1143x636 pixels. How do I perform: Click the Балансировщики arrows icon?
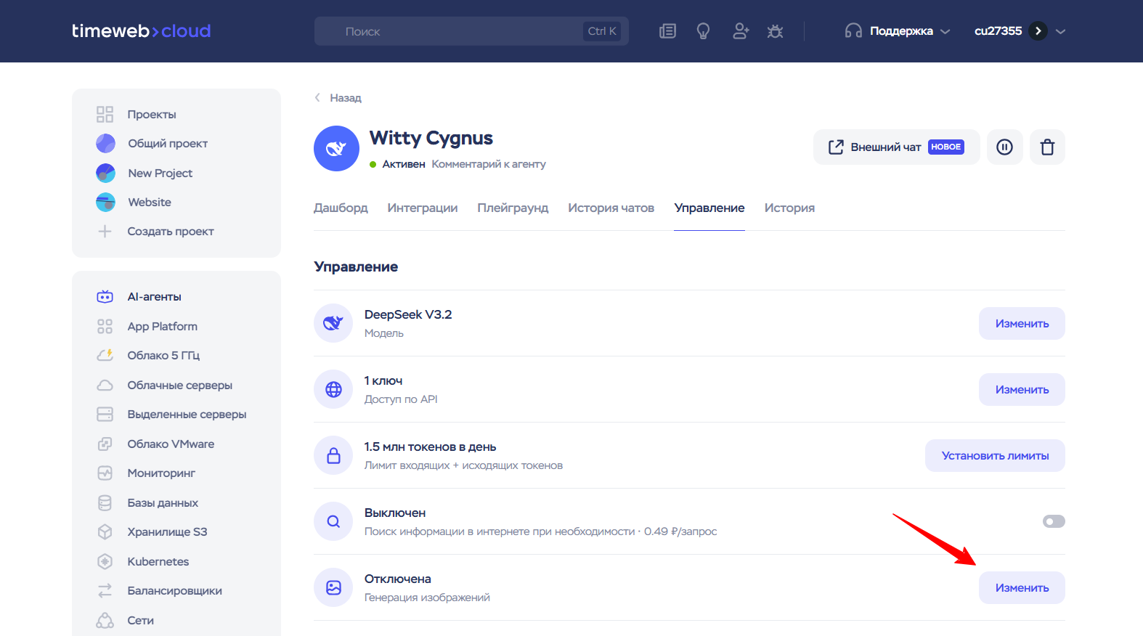tap(105, 591)
